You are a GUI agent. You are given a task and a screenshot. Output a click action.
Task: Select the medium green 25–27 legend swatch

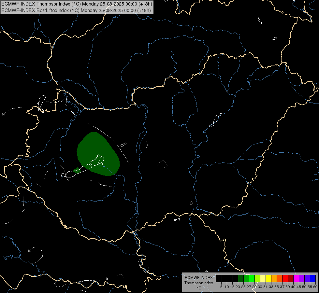[x=246, y=278]
